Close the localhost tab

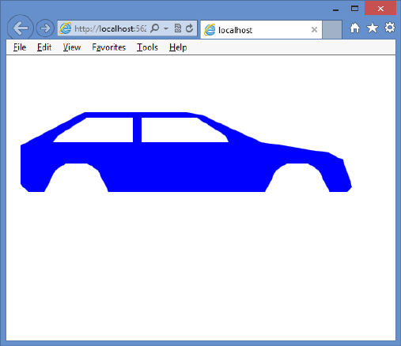click(x=314, y=29)
